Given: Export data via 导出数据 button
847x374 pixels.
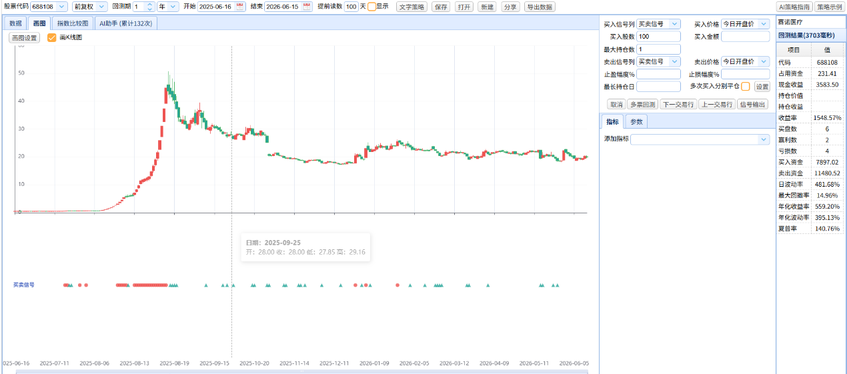Looking at the screenshot, I should [539, 7].
